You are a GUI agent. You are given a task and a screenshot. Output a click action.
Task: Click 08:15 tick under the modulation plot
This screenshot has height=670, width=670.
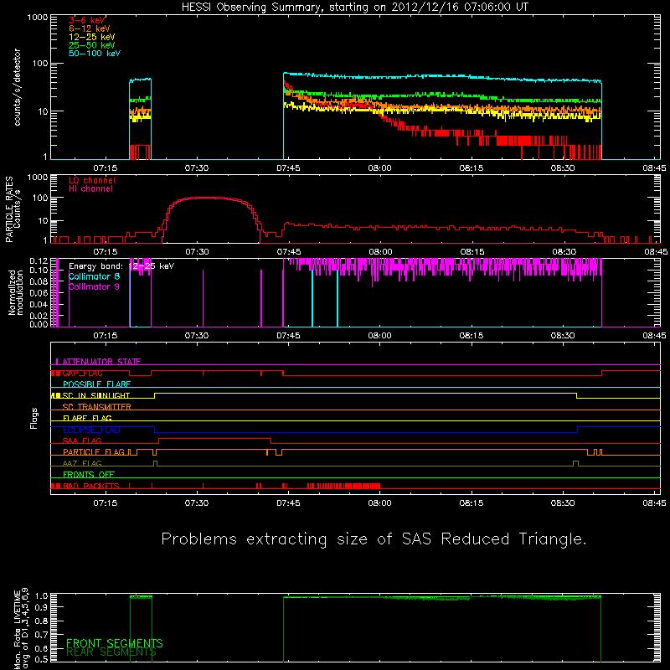(x=472, y=336)
